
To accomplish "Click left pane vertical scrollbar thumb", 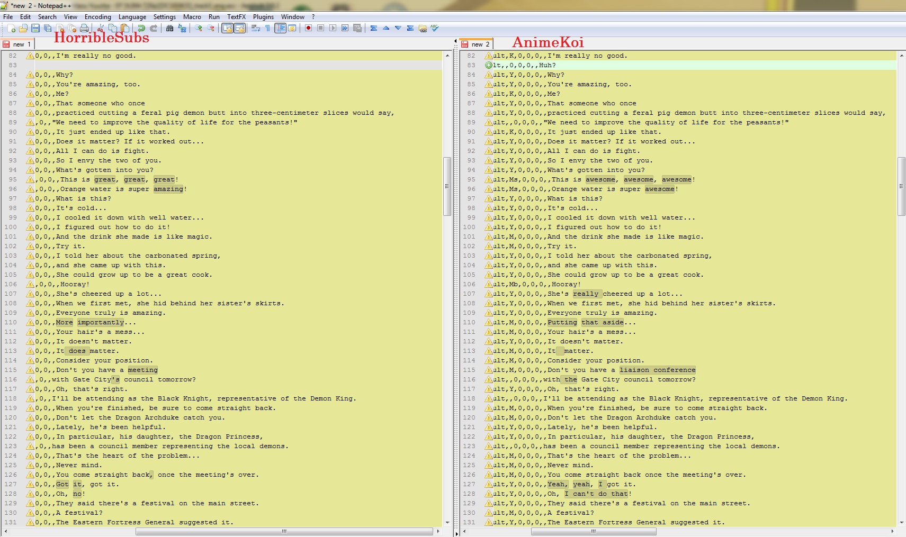I will coord(447,186).
